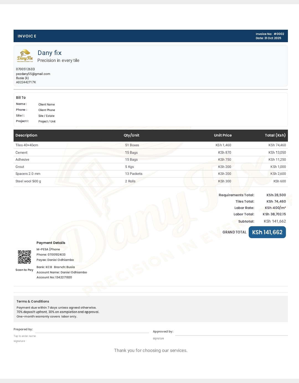Screen dimensions: 299x383
Task: Select the Grand Total KSh 141,662 badge
Action: pos(267,232)
